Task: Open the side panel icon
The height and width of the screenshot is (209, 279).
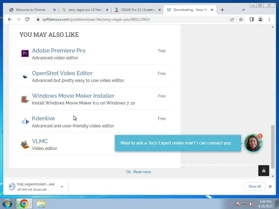Action: click(x=251, y=19)
